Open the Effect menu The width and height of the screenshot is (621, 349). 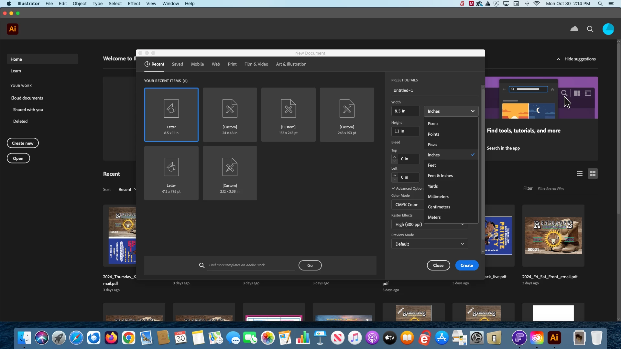[134, 4]
